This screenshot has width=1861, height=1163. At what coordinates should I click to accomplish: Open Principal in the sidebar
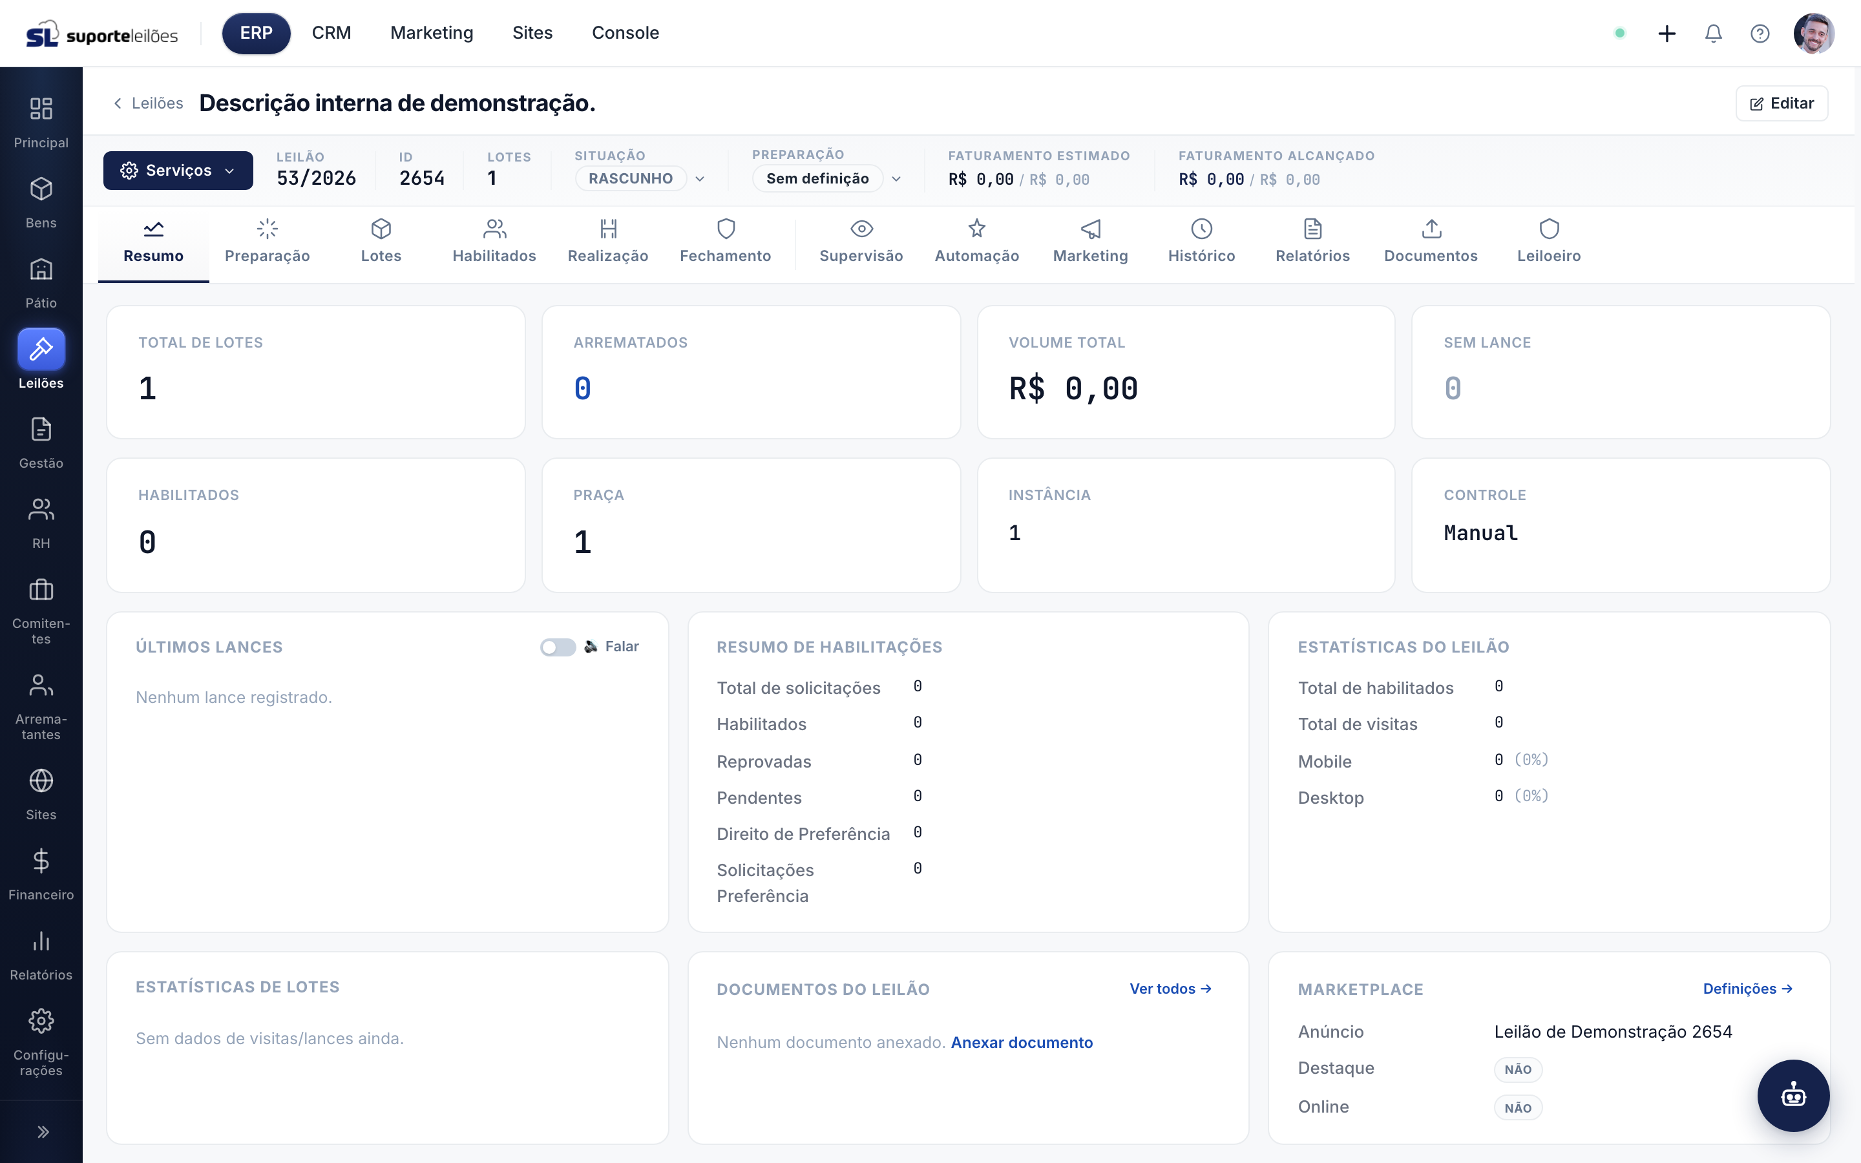tap(41, 122)
